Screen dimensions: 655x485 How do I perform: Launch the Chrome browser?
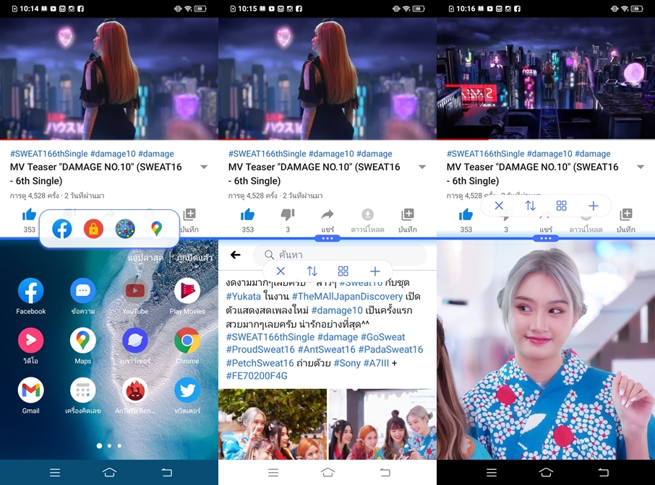pos(187,341)
